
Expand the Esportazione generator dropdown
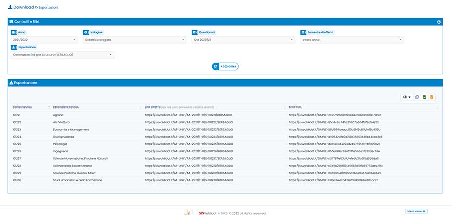pyautogui.click(x=62, y=54)
